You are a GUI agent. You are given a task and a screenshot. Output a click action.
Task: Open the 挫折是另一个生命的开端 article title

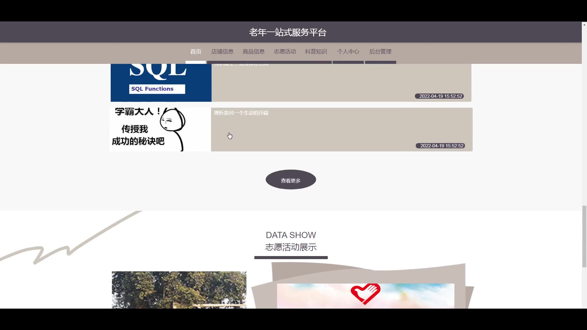click(x=241, y=113)
